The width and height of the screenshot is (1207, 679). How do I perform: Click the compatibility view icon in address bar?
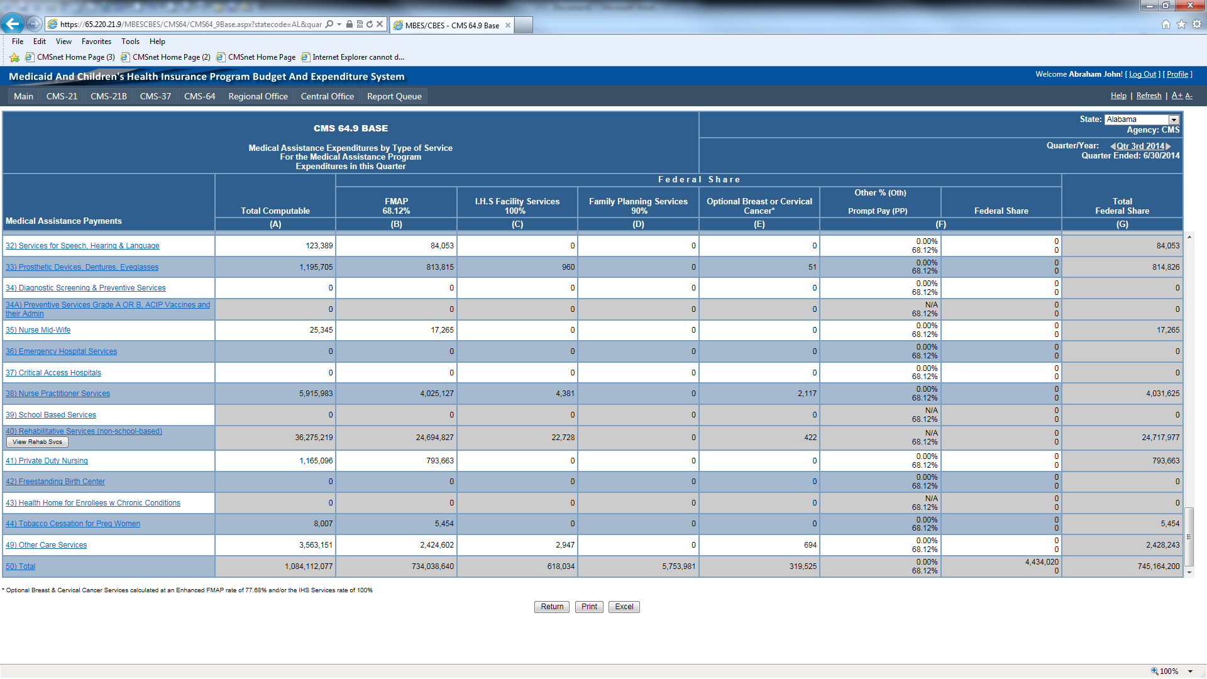(x=360, y=25)
